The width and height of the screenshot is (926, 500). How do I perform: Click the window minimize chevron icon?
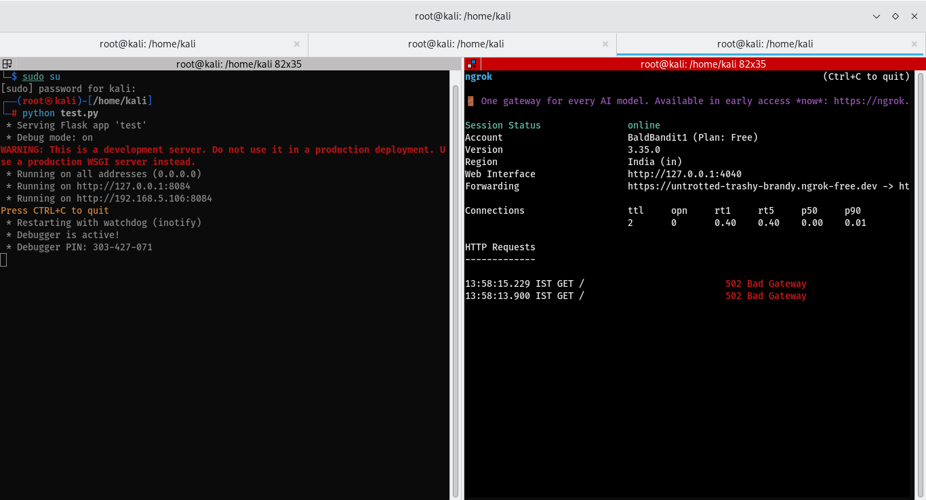tap(877, 16)
